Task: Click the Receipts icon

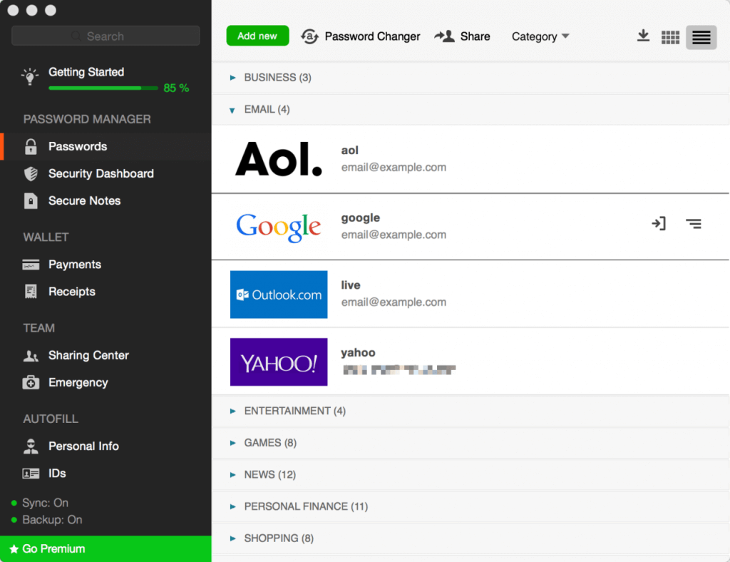Action: click(x=31, y=292)
